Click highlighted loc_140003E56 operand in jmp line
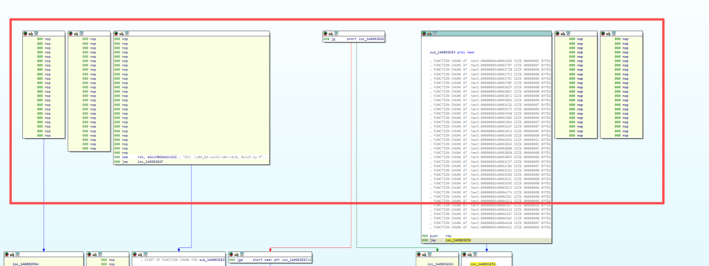Image resolution: width=709 pixels, height=266 pixels. pos(458,240)
